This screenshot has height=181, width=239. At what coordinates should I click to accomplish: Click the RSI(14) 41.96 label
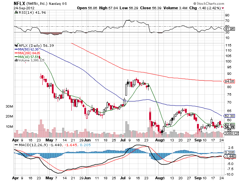pyautogui.click(x=32, y=13)
